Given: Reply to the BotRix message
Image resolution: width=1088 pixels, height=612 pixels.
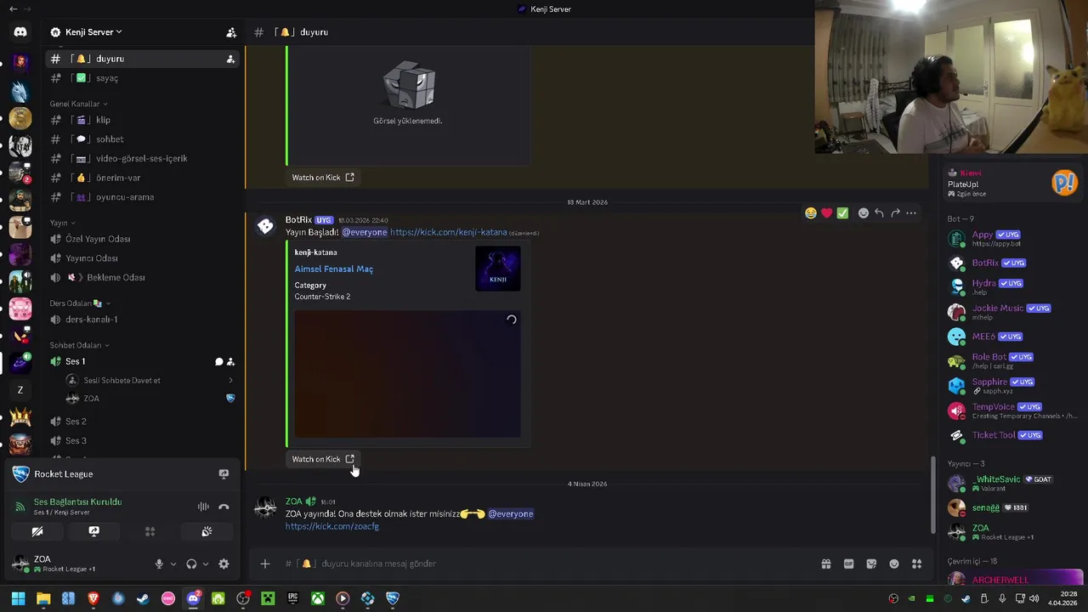Looking at the screenshot, I should point(879,213).
